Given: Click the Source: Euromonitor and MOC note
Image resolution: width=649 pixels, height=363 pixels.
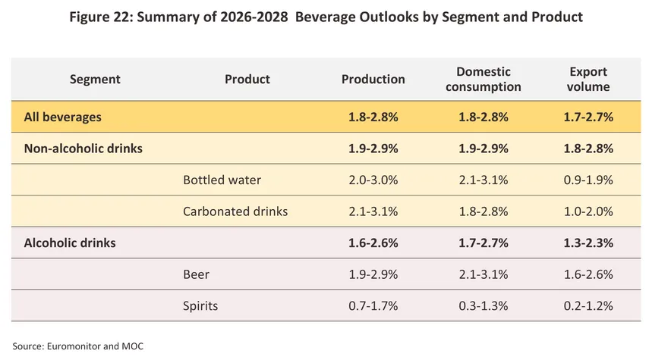Looking at the screenshot, I should point(78,346).
